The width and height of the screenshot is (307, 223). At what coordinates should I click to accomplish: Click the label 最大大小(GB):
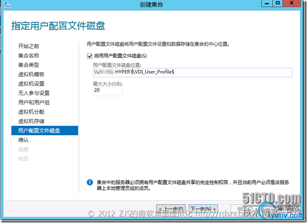click(108, 84)
